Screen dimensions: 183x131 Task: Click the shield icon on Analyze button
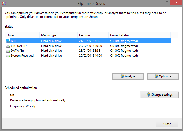tap(122, 76)
